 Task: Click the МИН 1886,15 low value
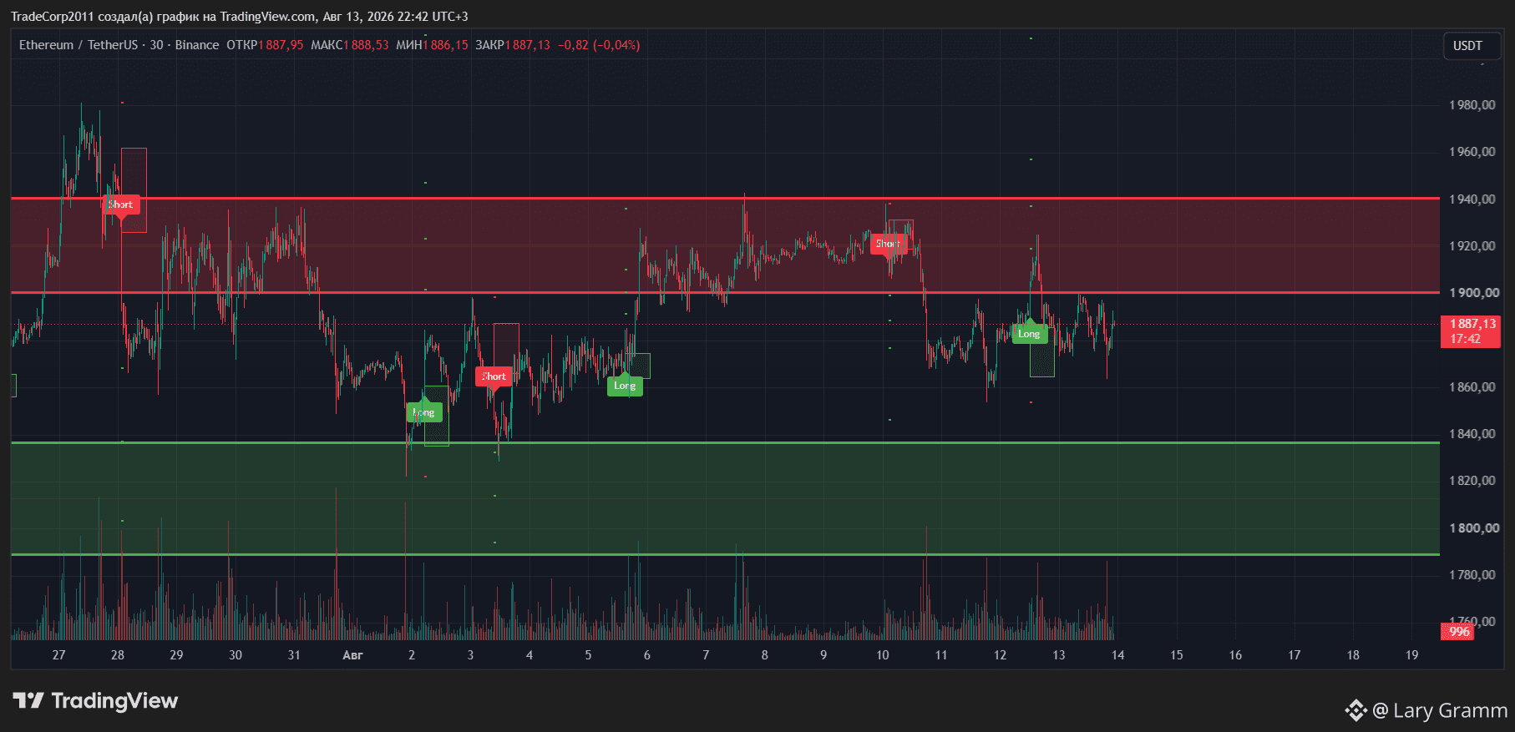432,45
